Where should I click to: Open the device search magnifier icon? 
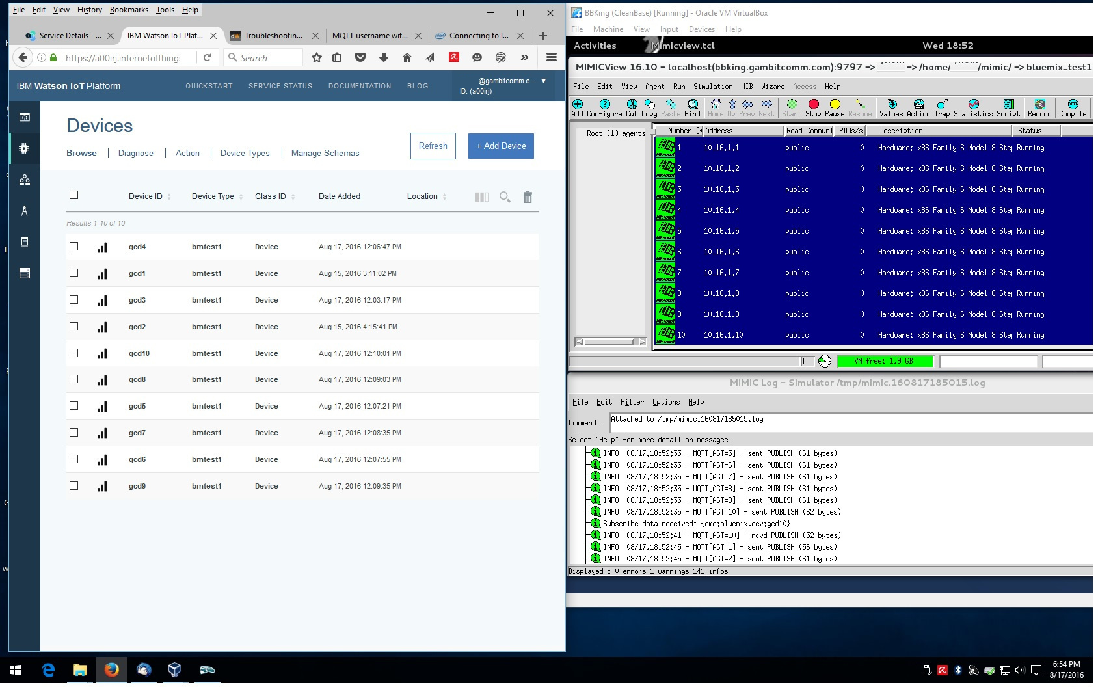(505, 197)
